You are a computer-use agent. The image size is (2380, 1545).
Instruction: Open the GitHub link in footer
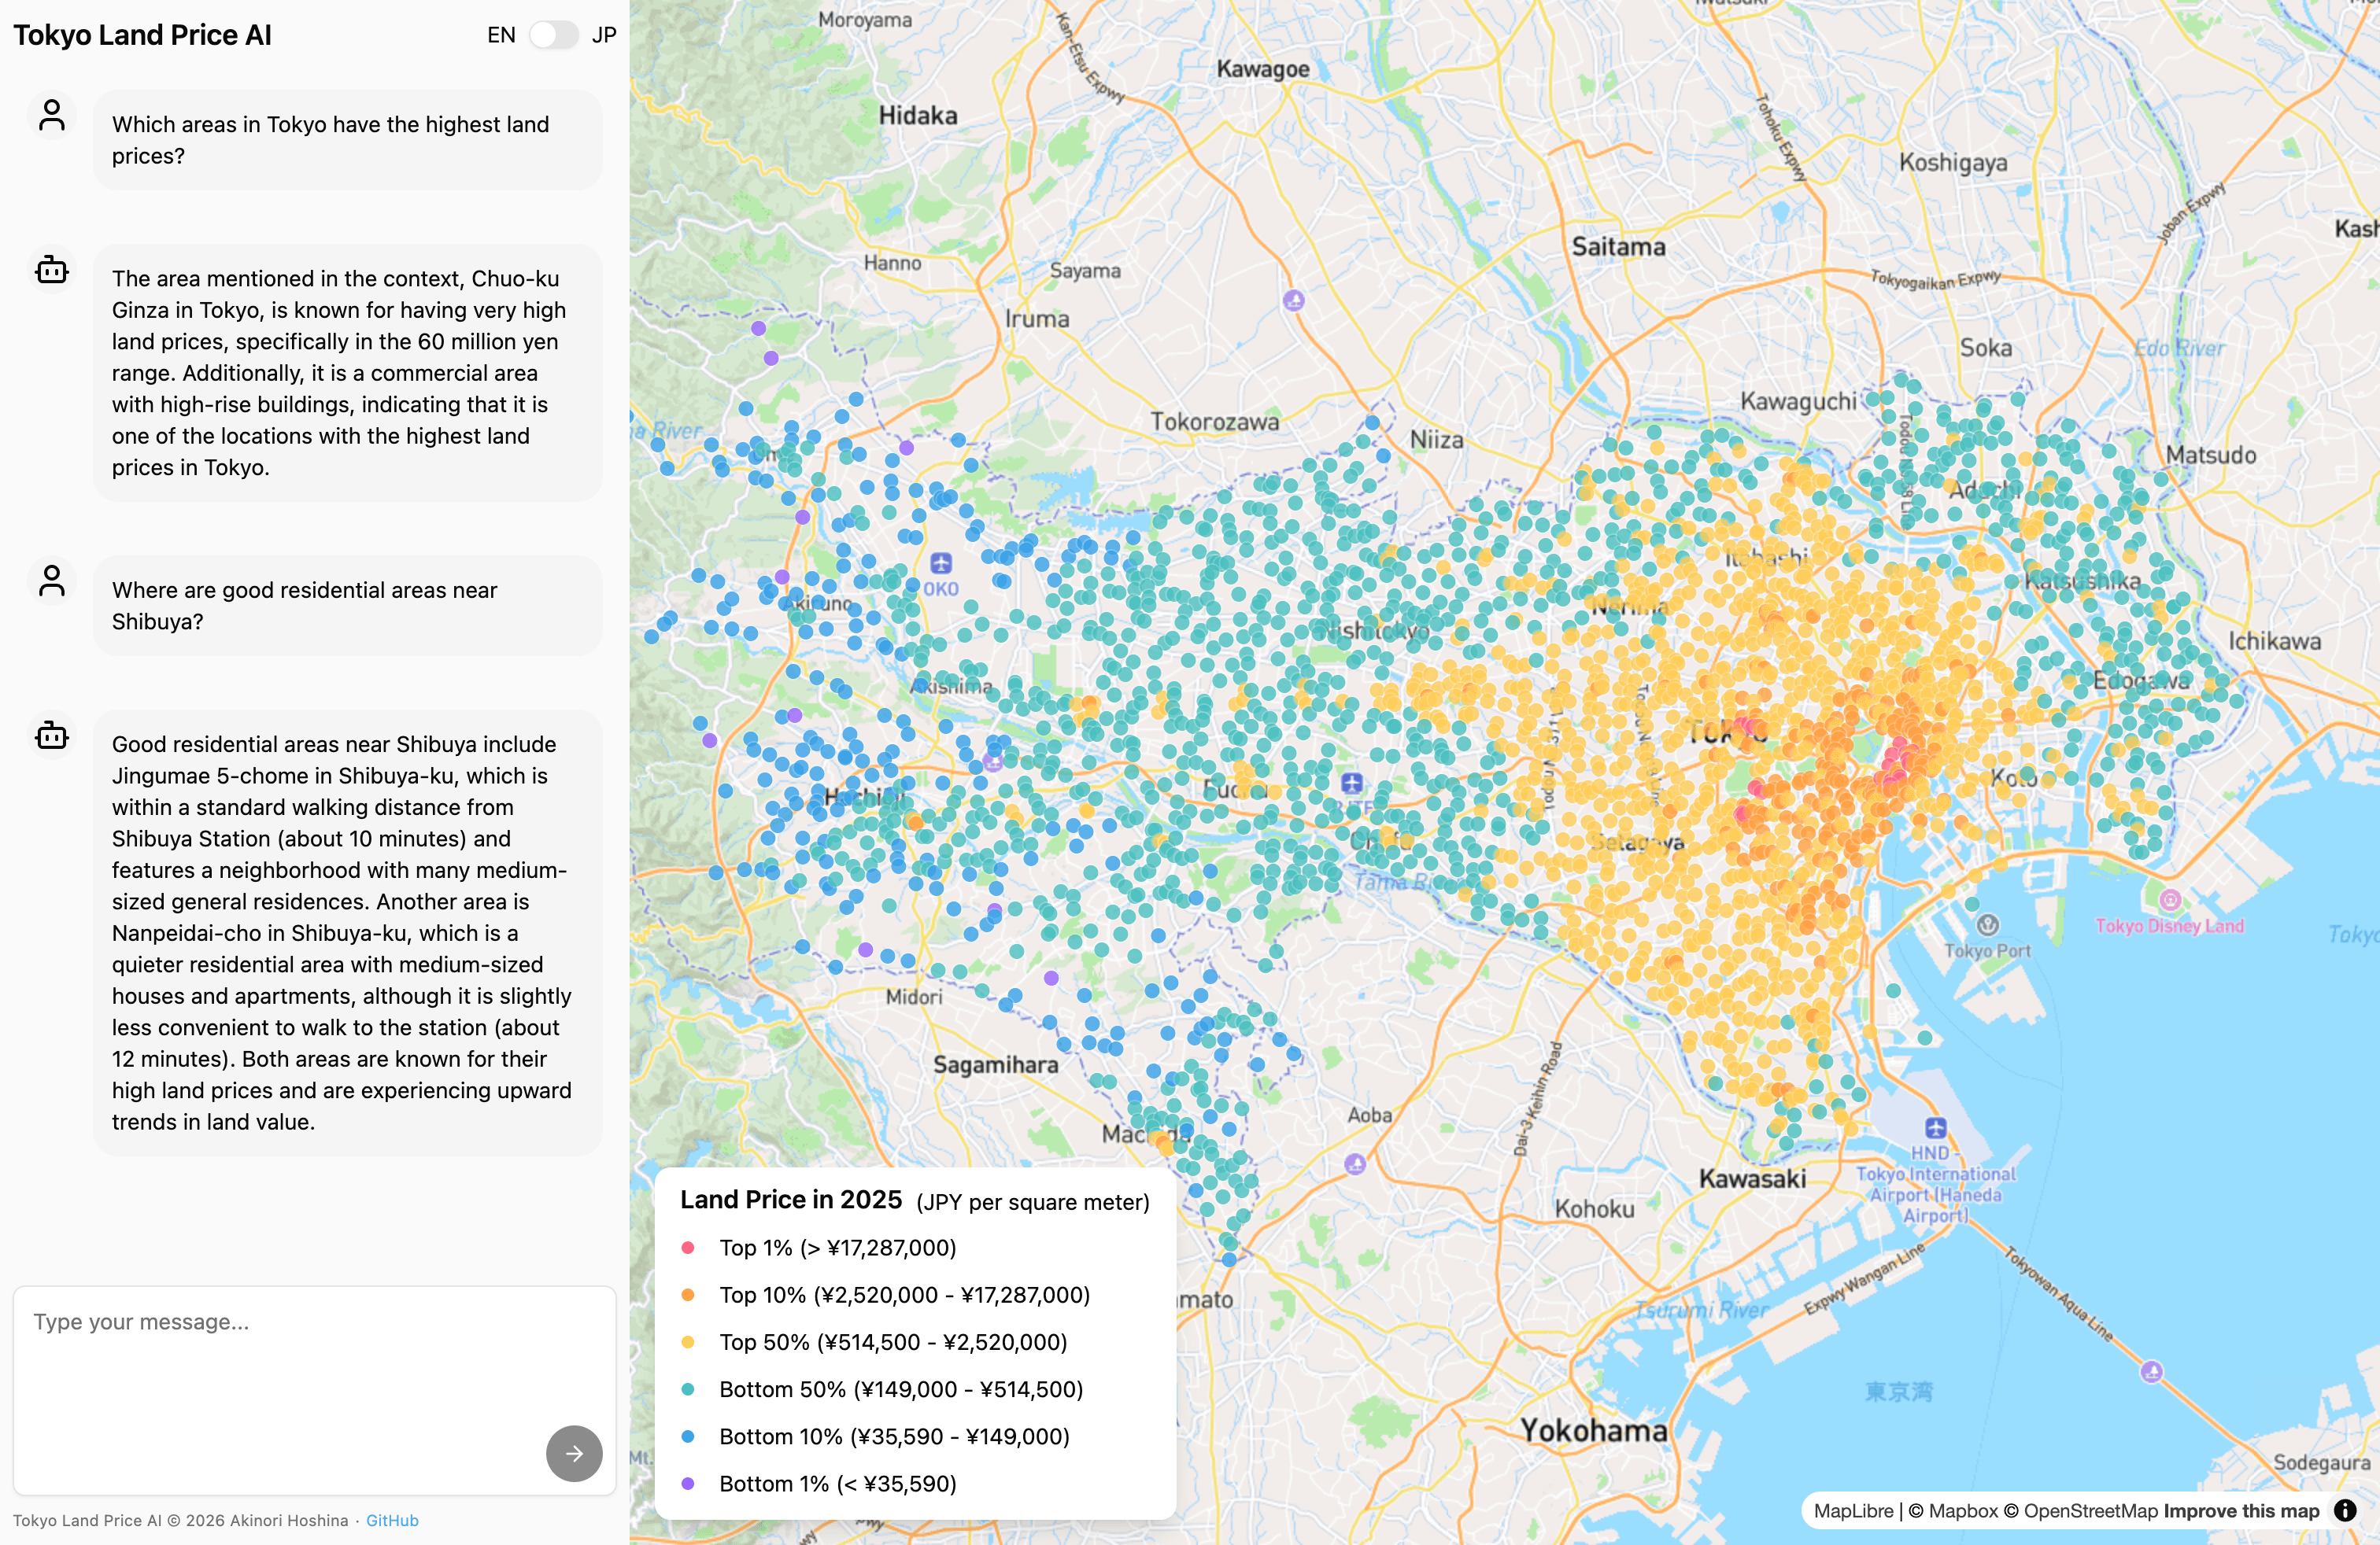[x=392, y=1520]
